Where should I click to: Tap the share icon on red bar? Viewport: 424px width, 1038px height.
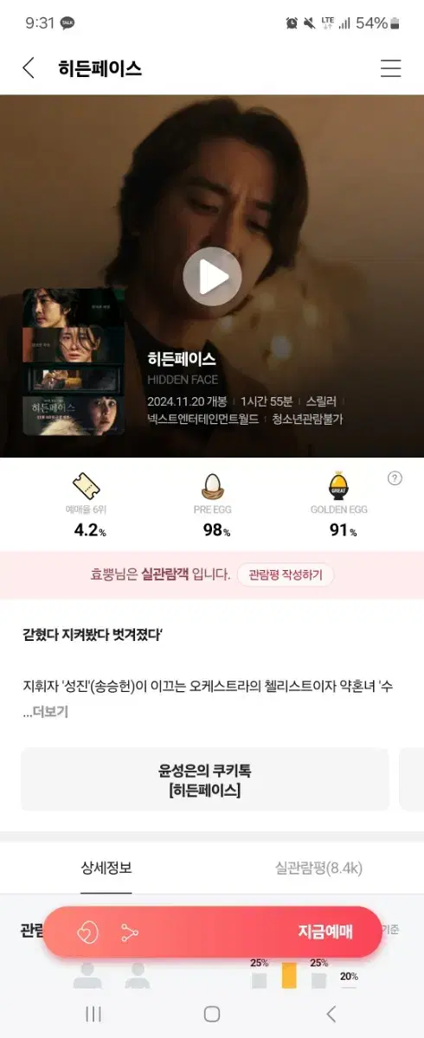click(130, 932)
